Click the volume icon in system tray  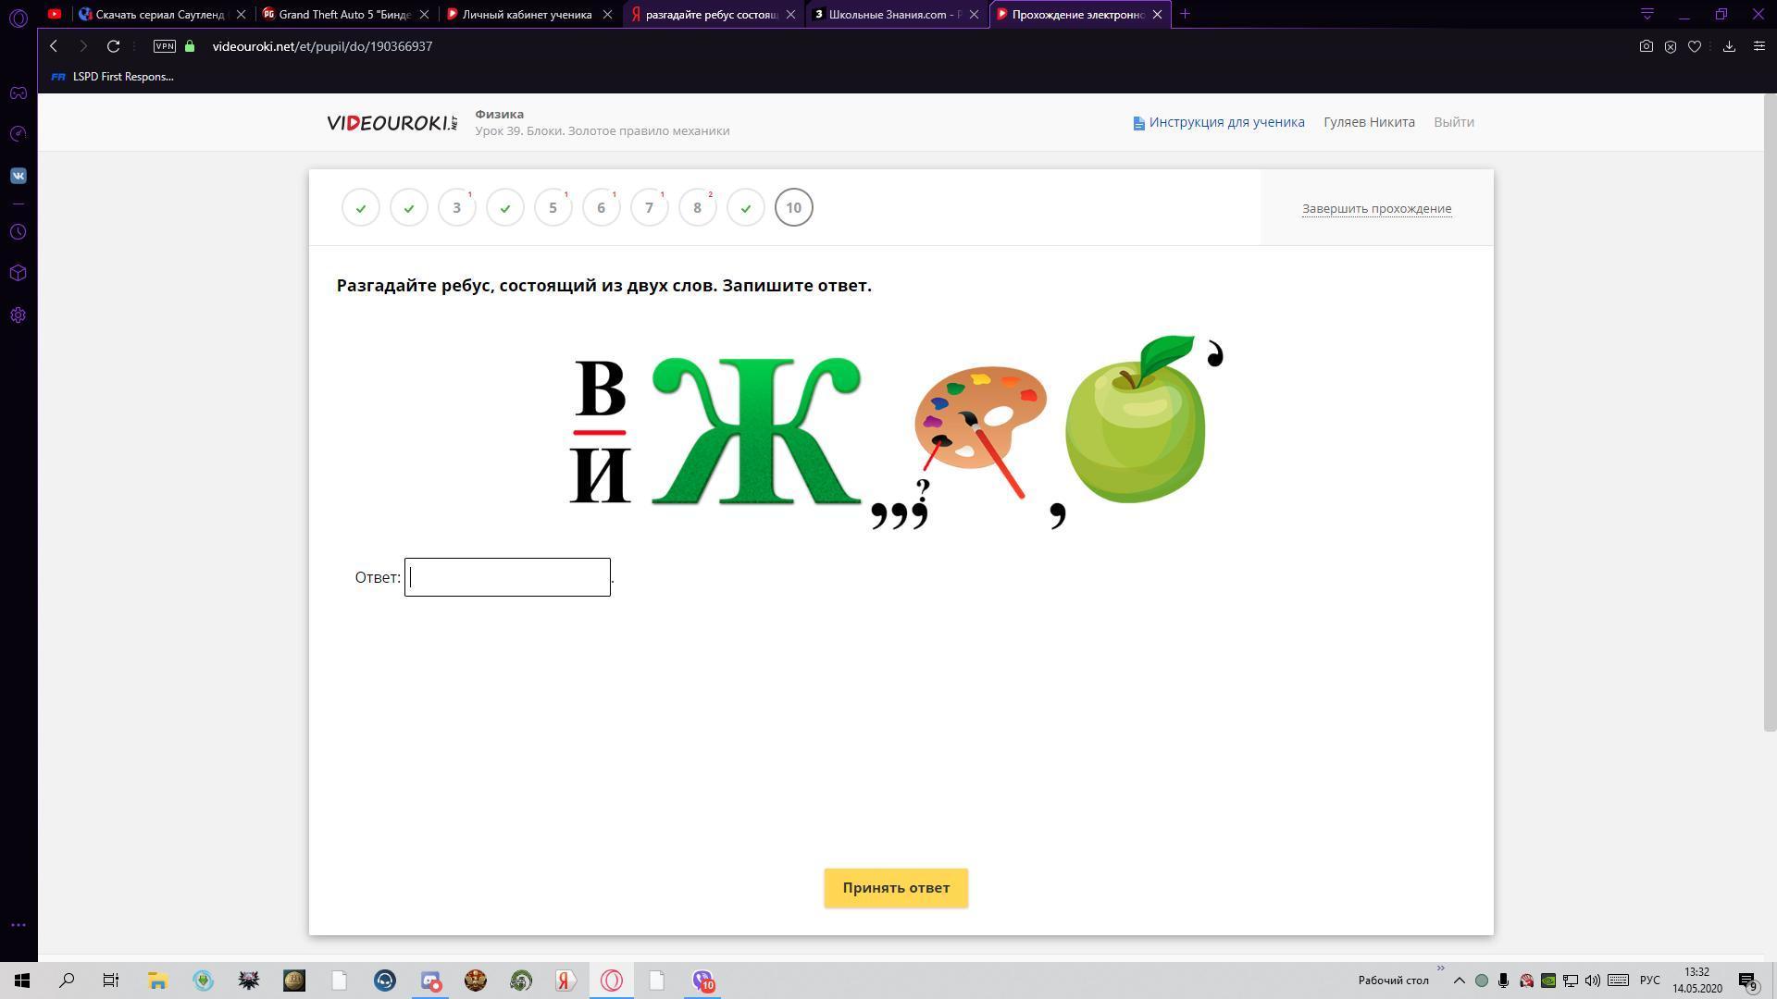click(1592, 980)
